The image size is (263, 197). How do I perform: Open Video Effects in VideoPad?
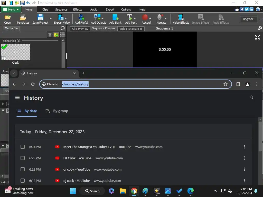(x=181, y=19)
